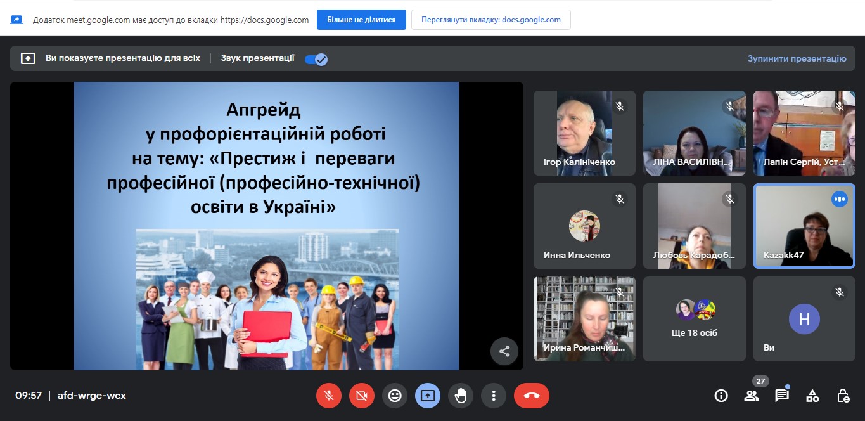Open the activities icon

click(812, 396)
